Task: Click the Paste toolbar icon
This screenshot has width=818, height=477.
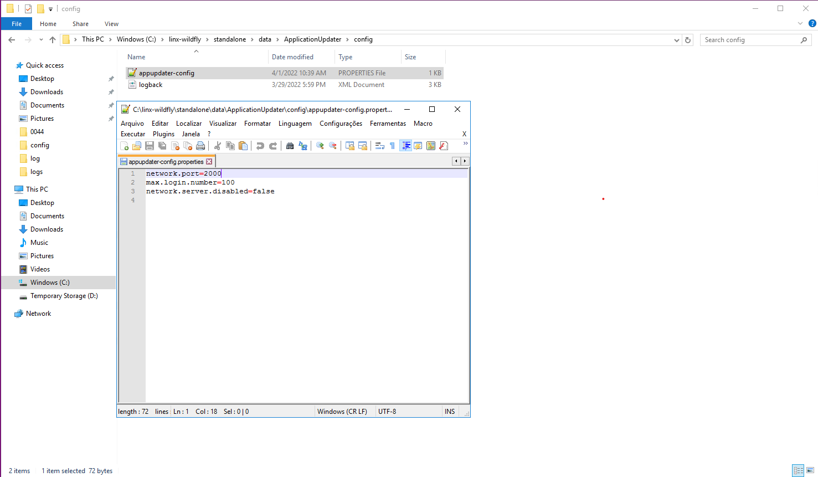Action: coord(243,146)
